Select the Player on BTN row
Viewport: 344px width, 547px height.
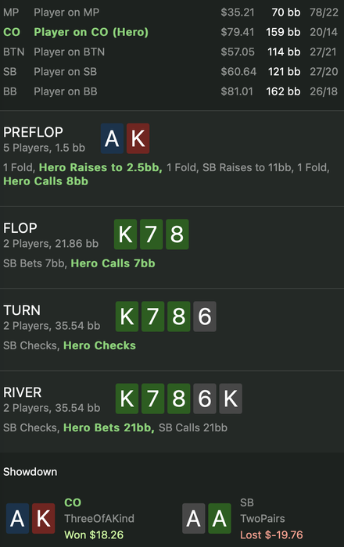171,52
